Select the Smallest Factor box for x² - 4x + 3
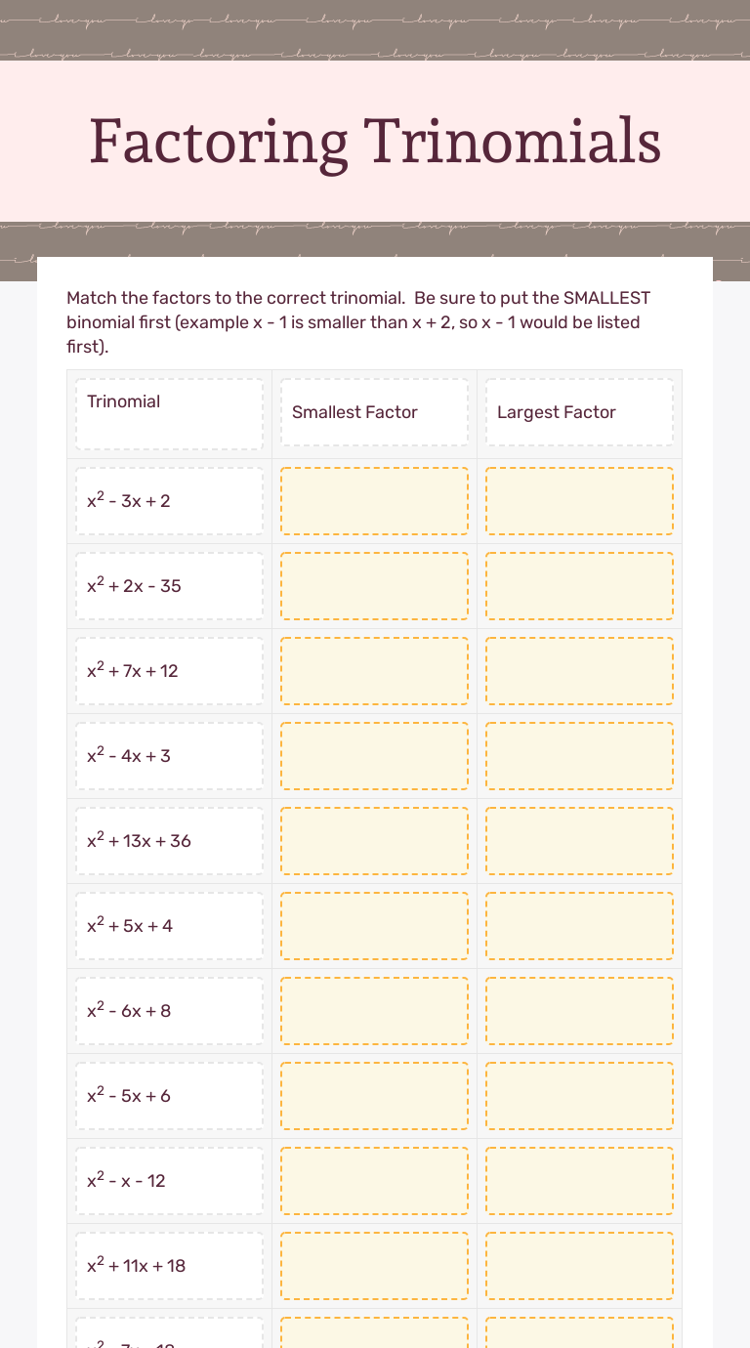The width and height of the screenshot is (750, 1348). 374,756
